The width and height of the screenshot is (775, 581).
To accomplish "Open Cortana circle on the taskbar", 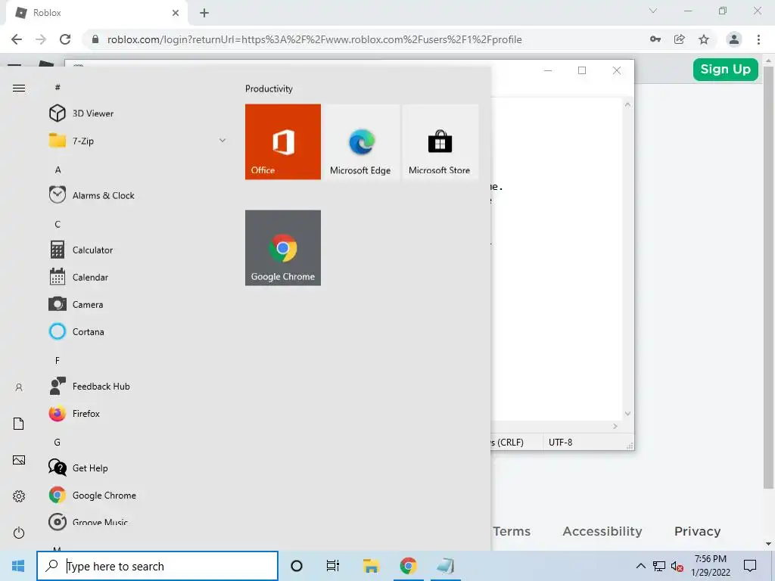I will tap(297, 566).
